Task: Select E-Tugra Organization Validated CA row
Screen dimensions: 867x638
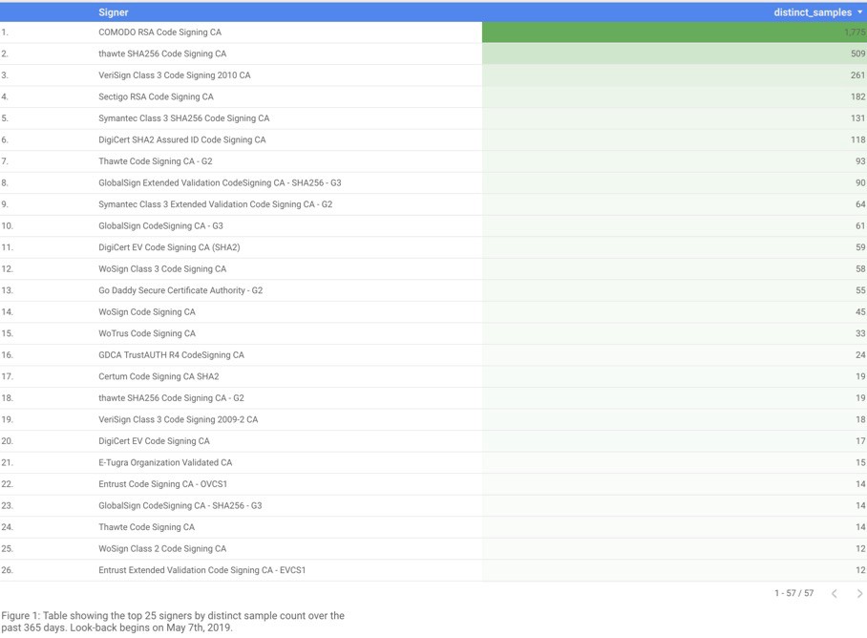Action: (x=165, y=462)
